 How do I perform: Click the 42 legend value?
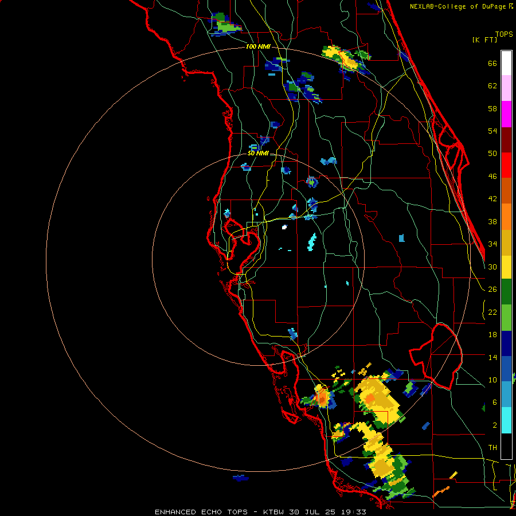(492, 199)
